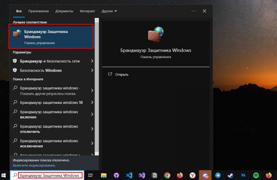Click the open icon next to Открыть
The height and width of the screenshot is (180, 277).
110,74
